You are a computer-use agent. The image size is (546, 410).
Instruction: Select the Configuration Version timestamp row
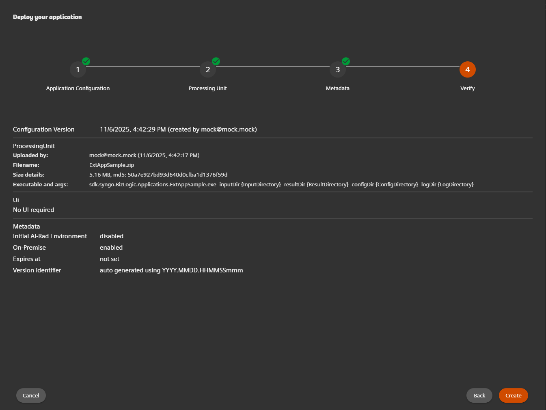pyautogui.click(x=178, y=129)
